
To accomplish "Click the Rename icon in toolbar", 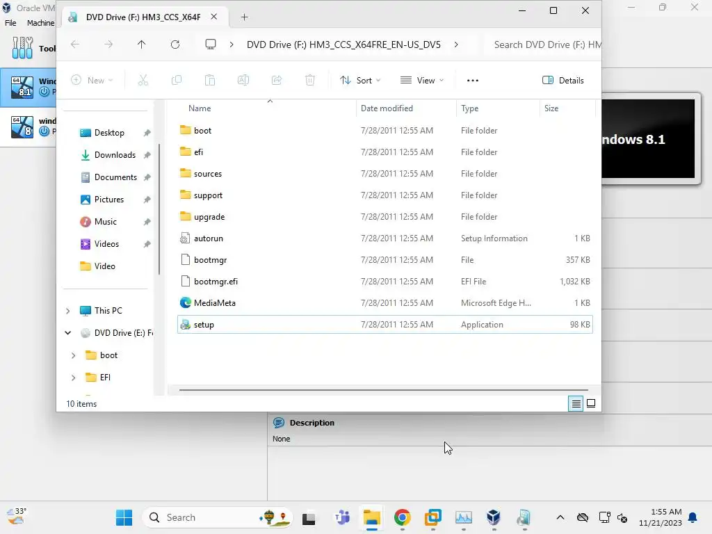I will click(x=243, y=81).
